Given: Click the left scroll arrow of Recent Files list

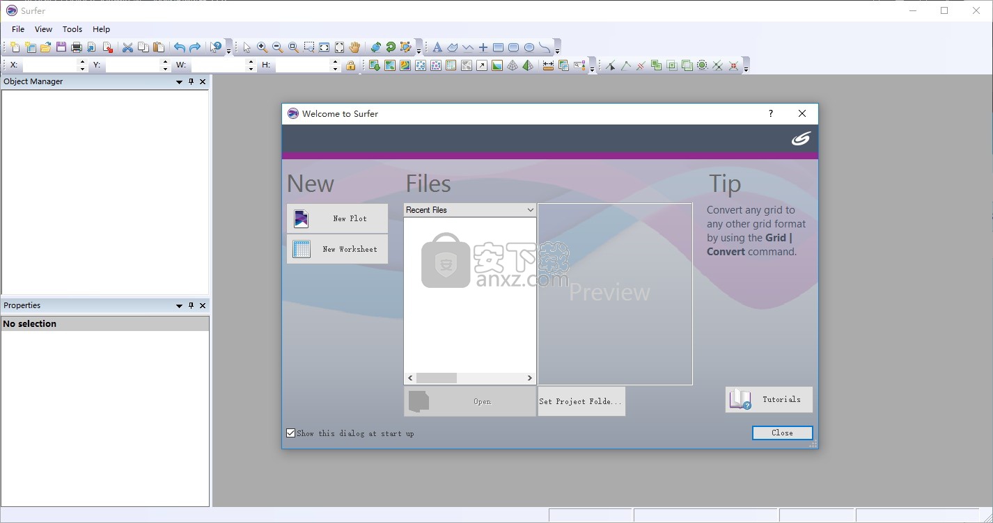Looking at the screenshot, I should pyautogui.click(x=410, y=378).
